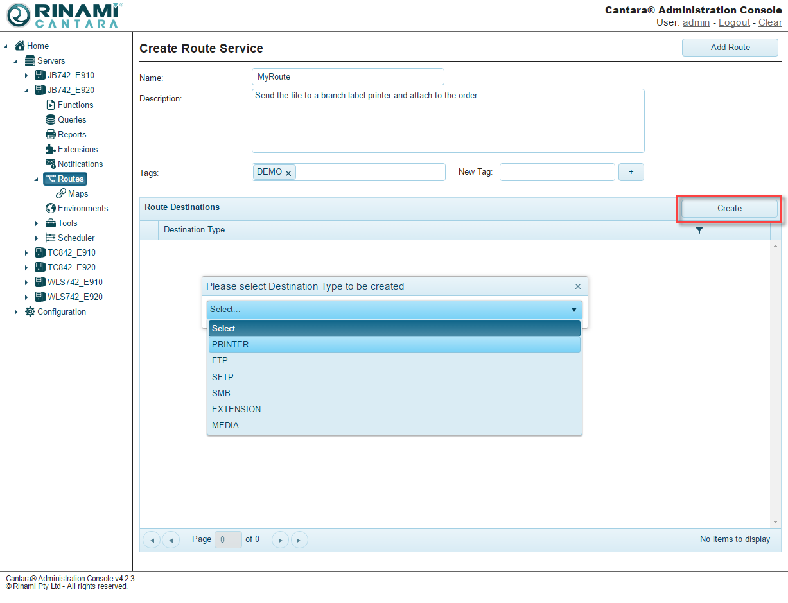
Task: Click the New Tag input field
Action: [557, 172]
